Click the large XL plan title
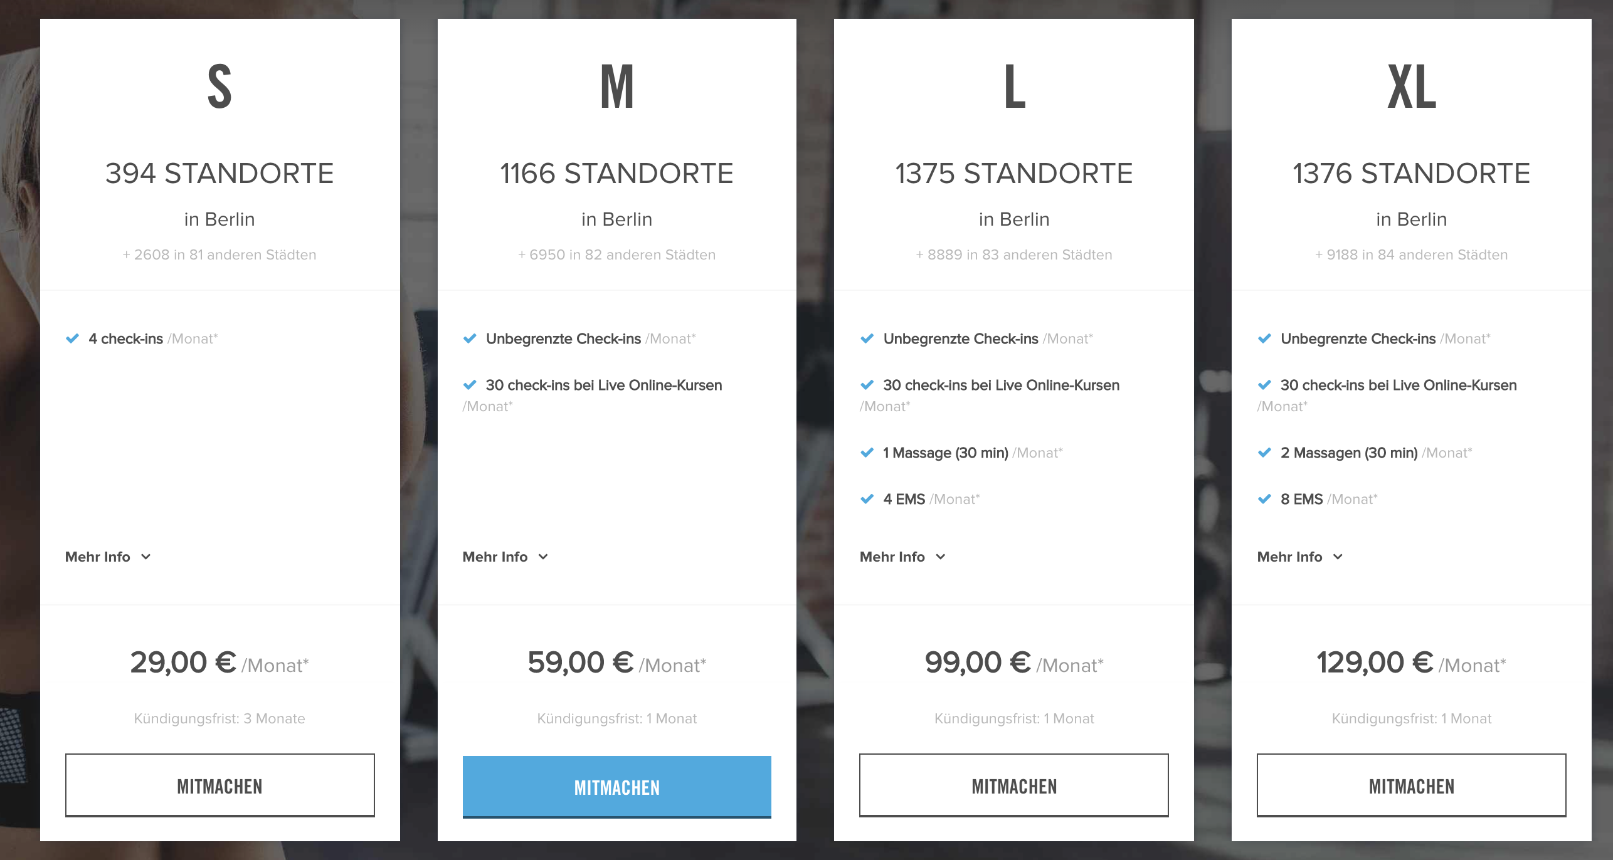The height and width of the screenshot is (860, 1613). pos(1411,87)
